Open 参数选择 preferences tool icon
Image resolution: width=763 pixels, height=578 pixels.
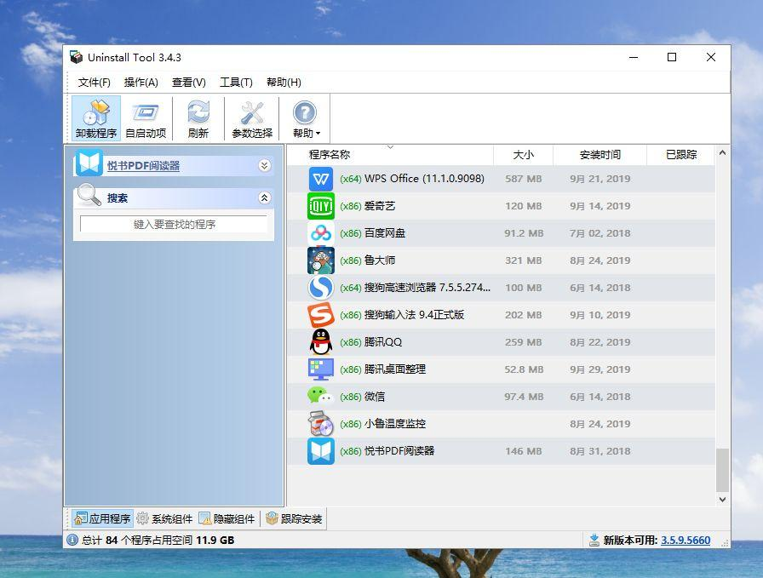(x=251, y=118)
